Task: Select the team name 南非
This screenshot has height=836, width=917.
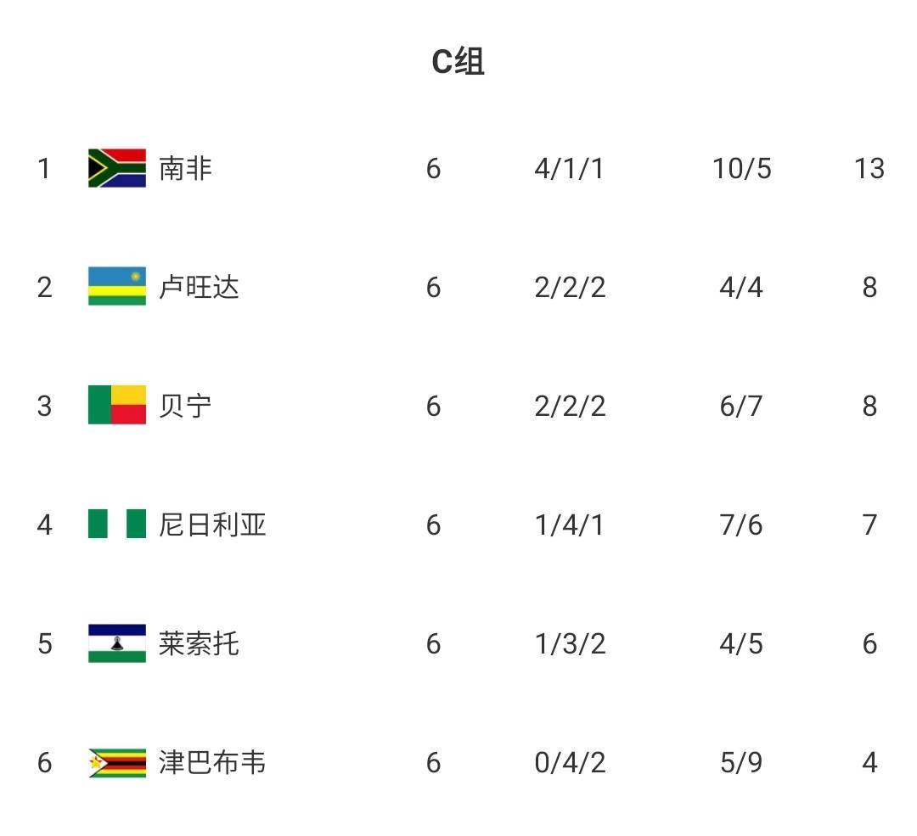Action: click(x=185, y=168)
